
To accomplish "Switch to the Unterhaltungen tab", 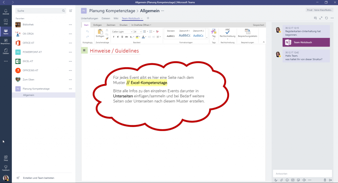I will tap(89, 18).
